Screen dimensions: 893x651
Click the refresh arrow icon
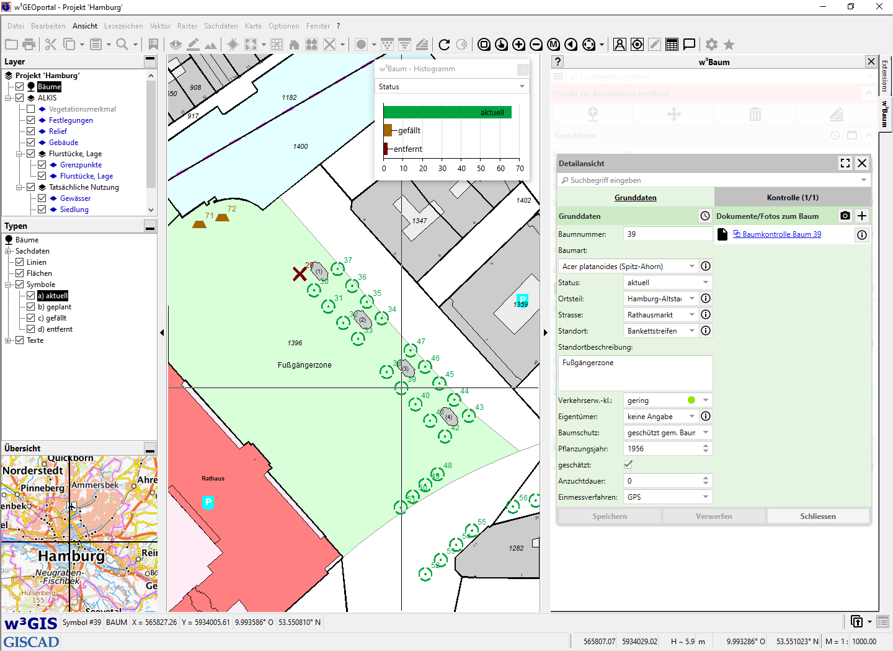click(x=444, y=44)
